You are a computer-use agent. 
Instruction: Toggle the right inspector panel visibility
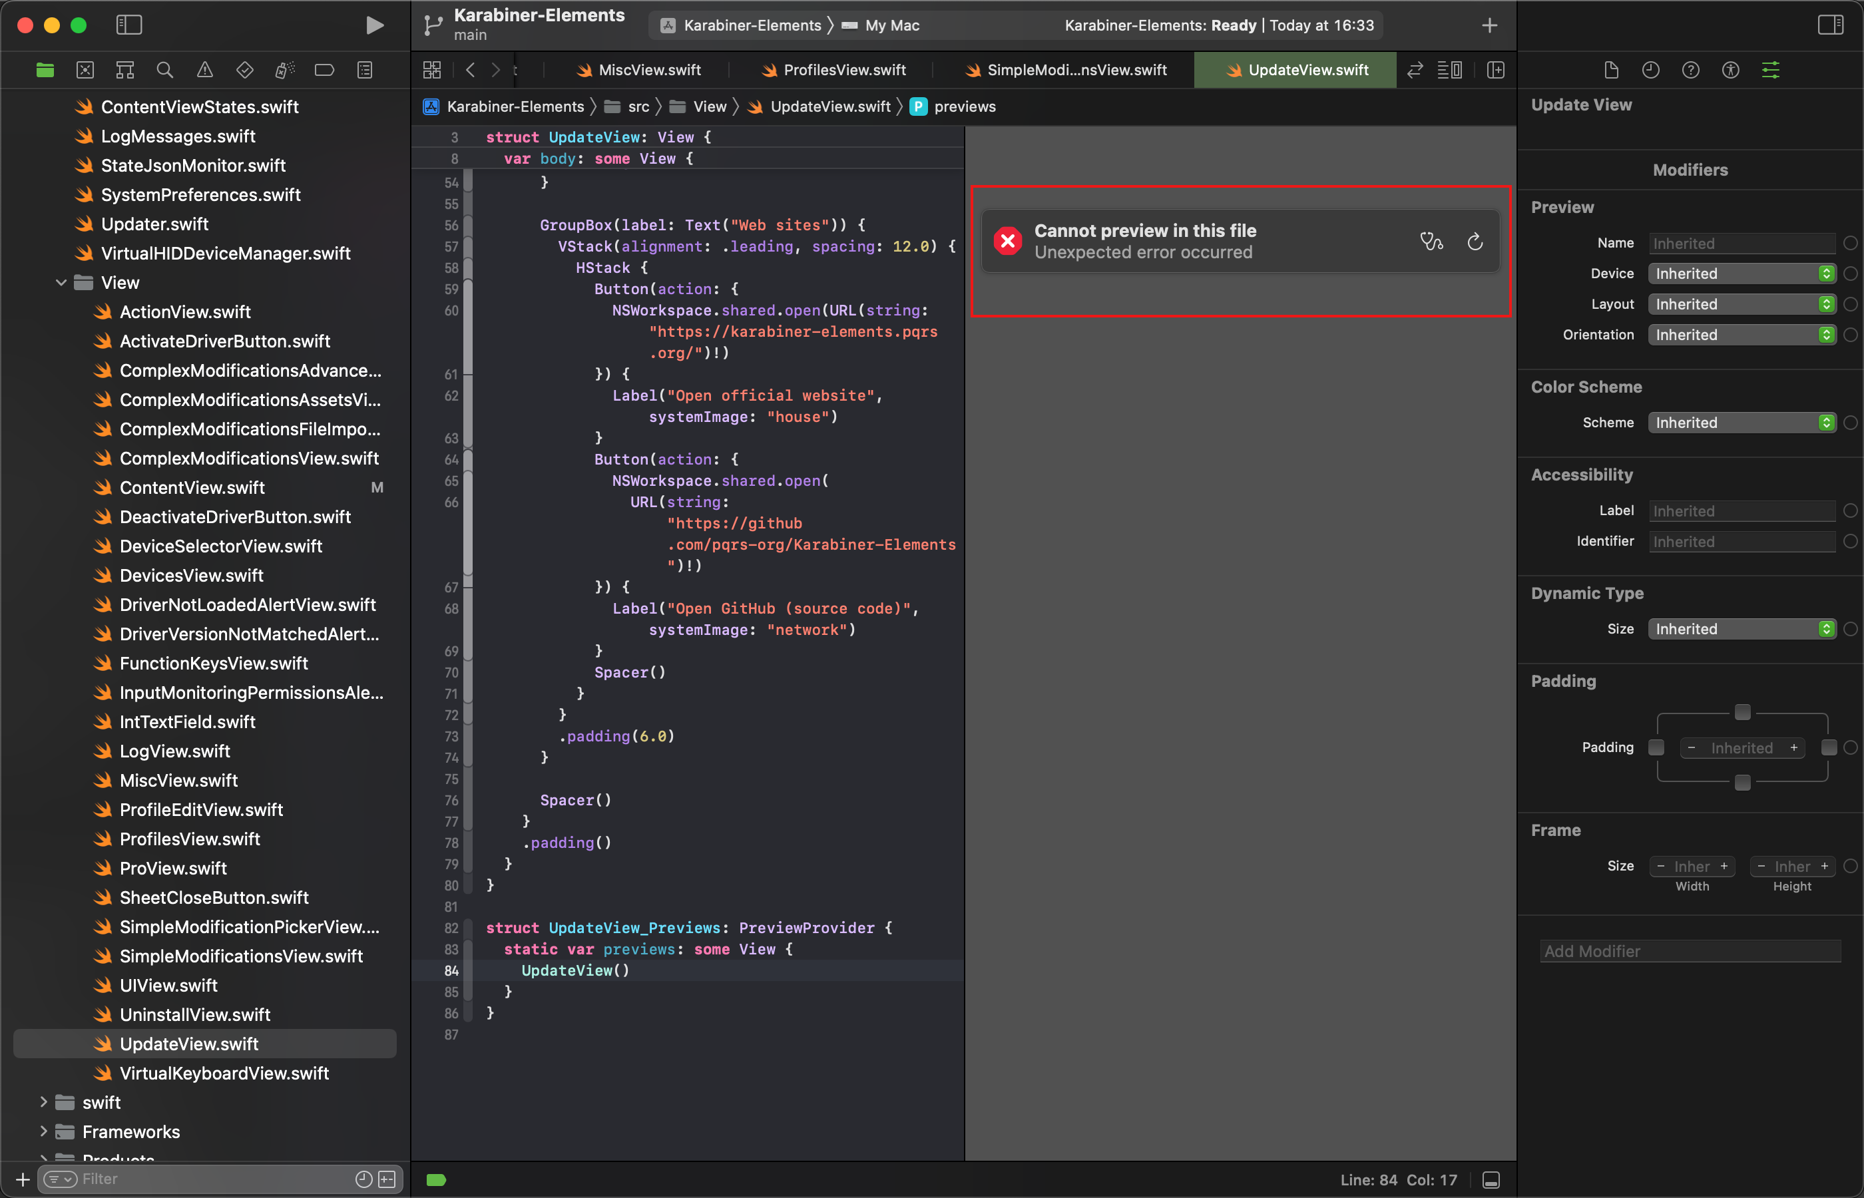point(1830,25)
